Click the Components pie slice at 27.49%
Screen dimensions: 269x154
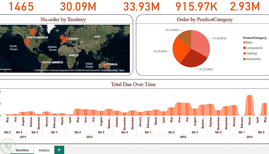(195, 59)
